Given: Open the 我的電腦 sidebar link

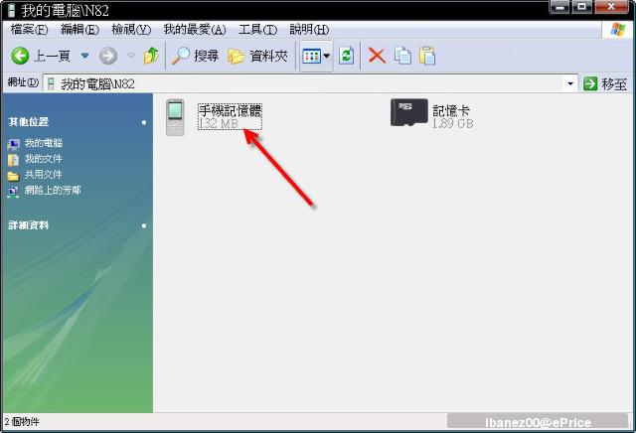Looking at the screenshot, I should tap(44, 143).
